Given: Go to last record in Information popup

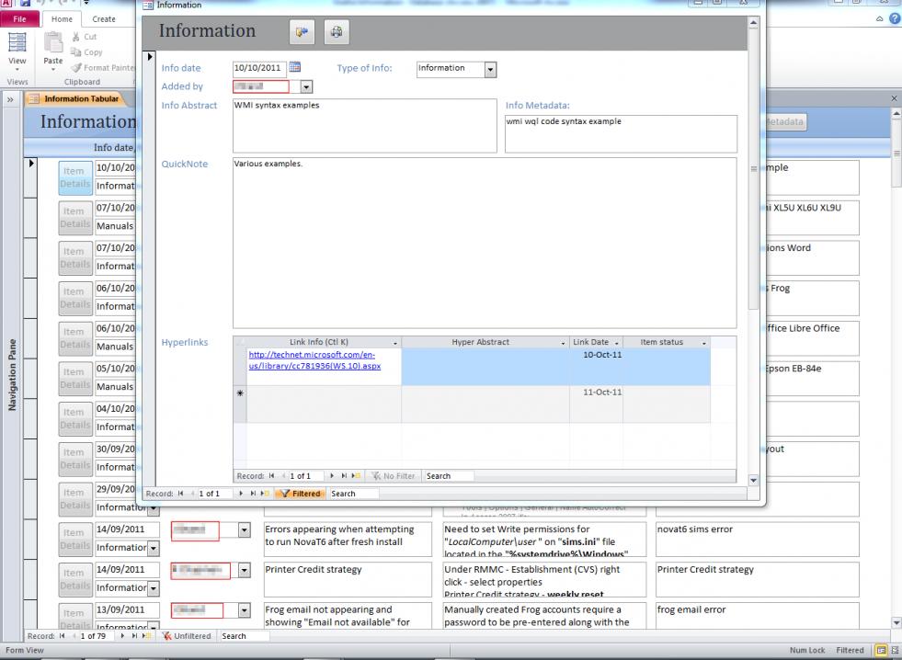Looking at the screenshot, I should [x=253, y=494].
